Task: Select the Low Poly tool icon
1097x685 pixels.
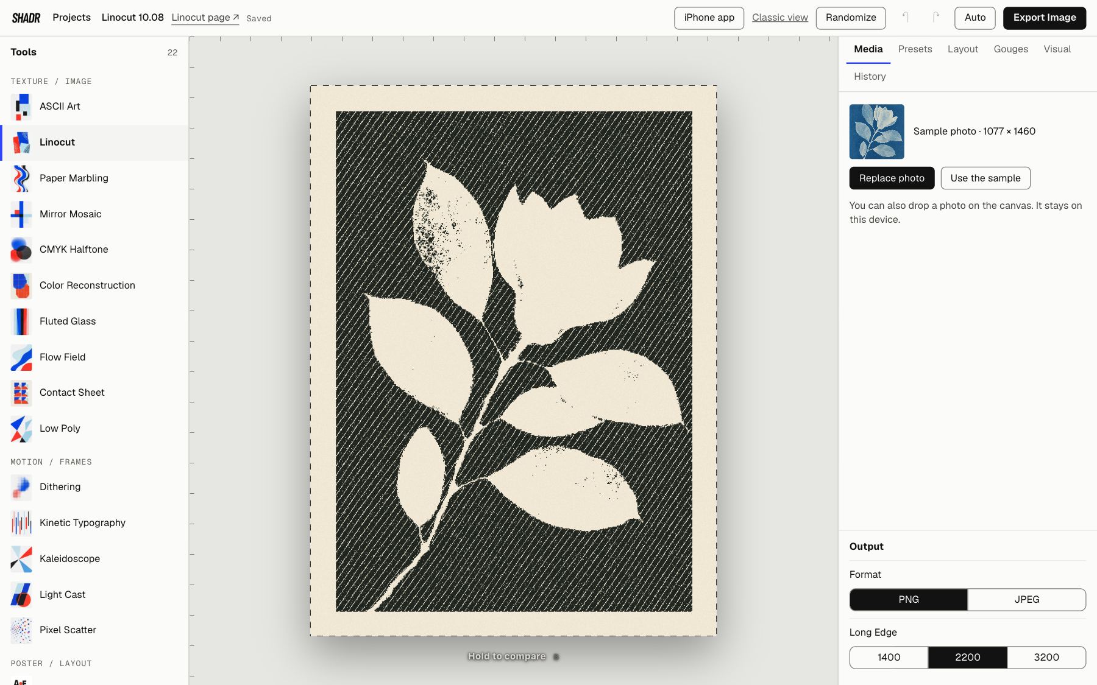Action: (21, 429)
